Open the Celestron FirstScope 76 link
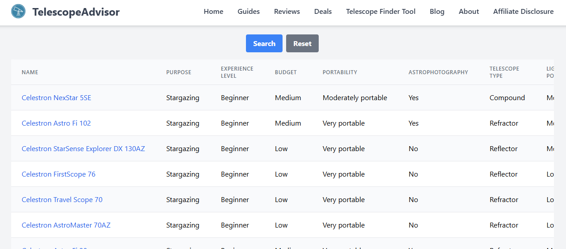This screenshot has width=566, height=249. (58, 174)
